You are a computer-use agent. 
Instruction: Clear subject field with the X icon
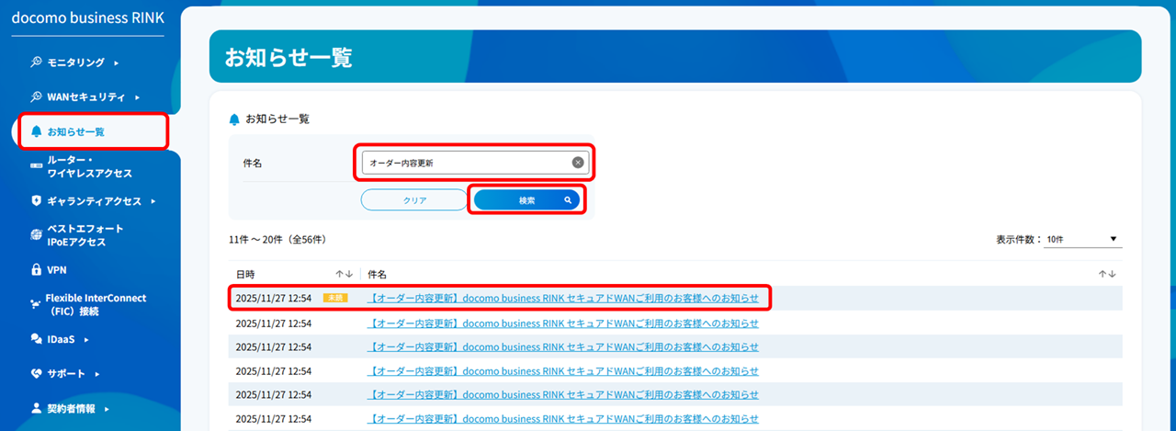pos(578,163)
